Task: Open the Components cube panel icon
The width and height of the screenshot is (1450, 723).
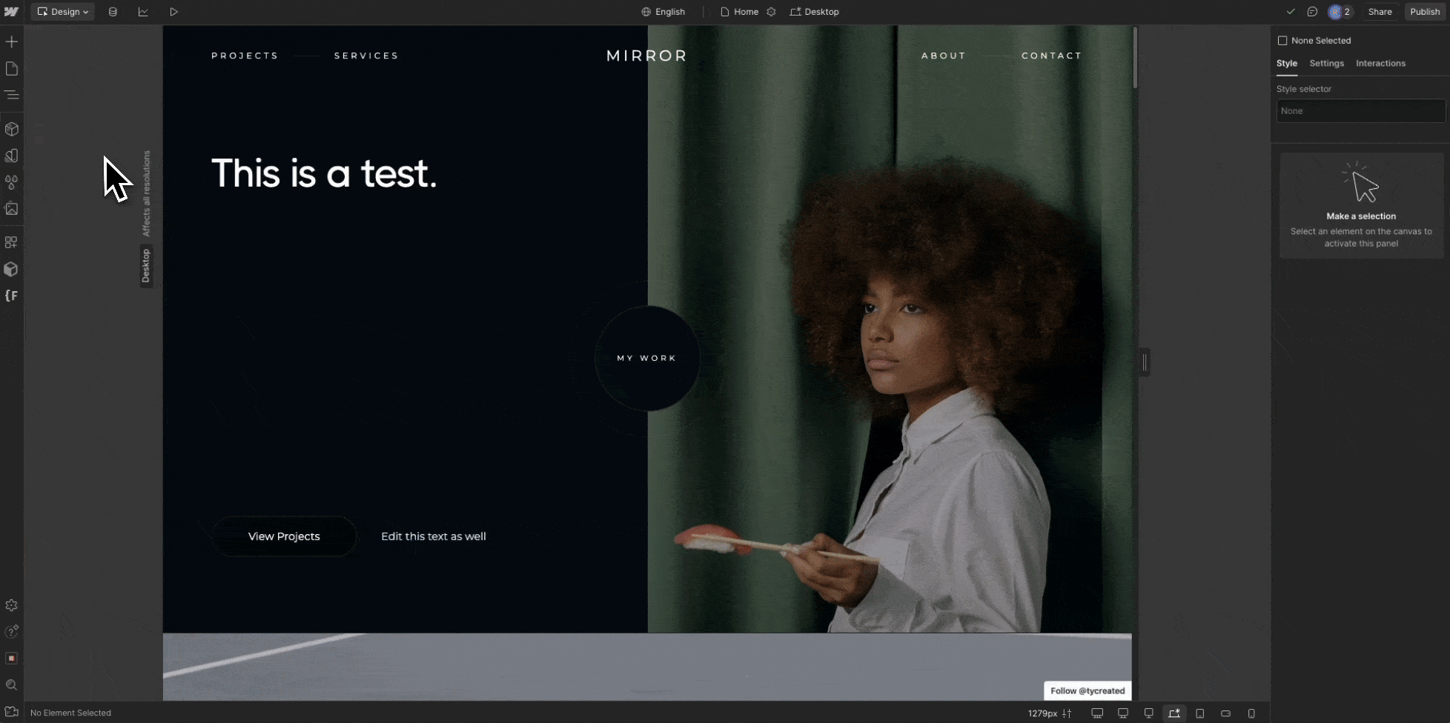Action: (x=12, y=129)
